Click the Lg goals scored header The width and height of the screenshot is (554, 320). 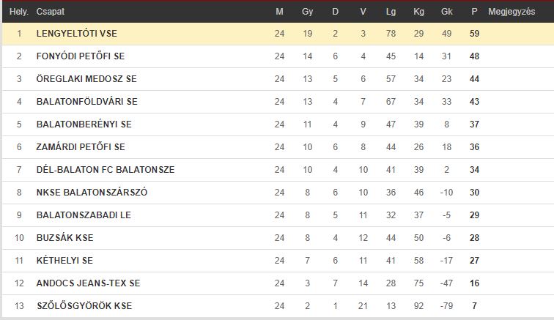point(391,12)
